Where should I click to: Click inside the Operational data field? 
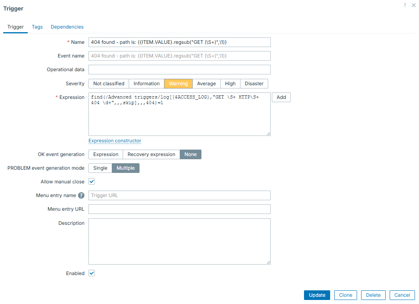pos(179,69)
